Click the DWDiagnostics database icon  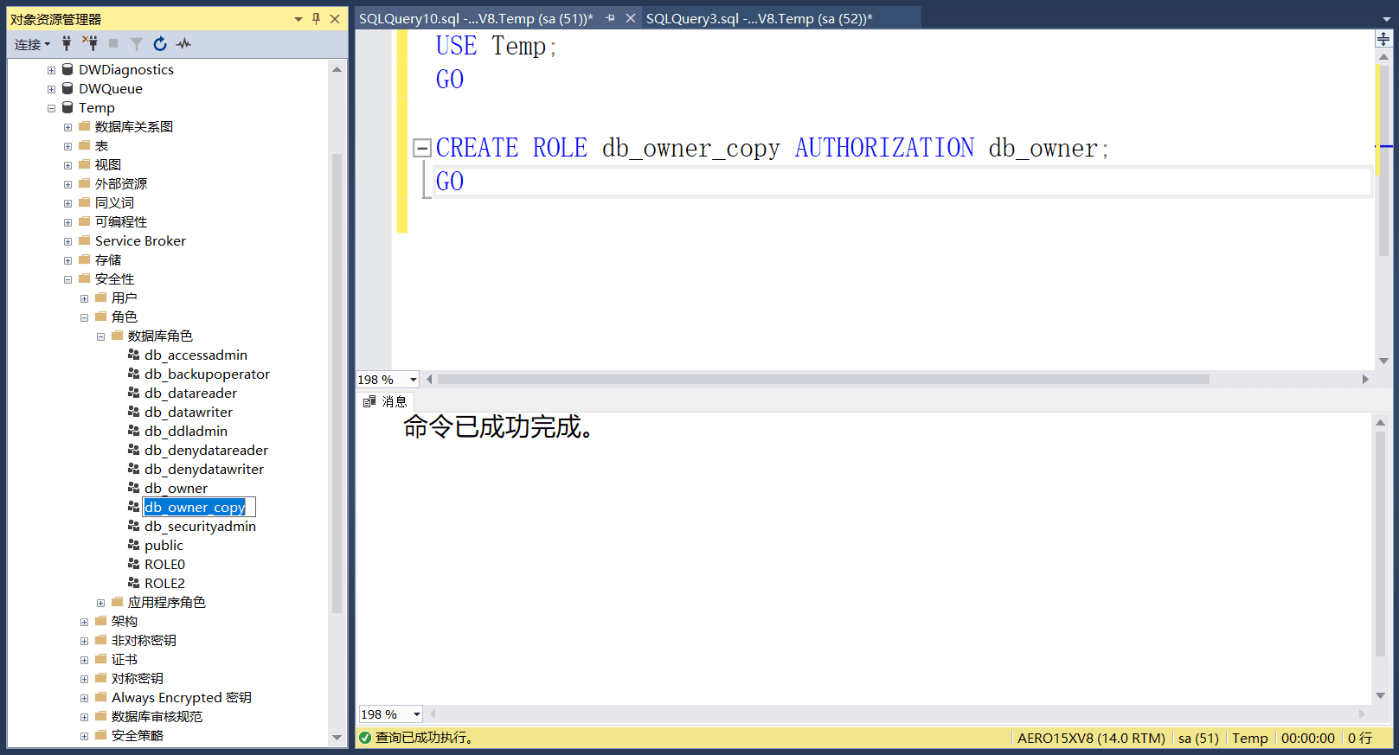(x=67, y=69)
